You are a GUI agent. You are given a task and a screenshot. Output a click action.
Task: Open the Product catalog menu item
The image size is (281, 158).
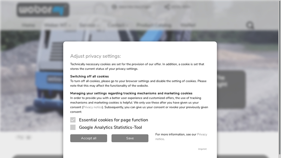click(154, 25)
